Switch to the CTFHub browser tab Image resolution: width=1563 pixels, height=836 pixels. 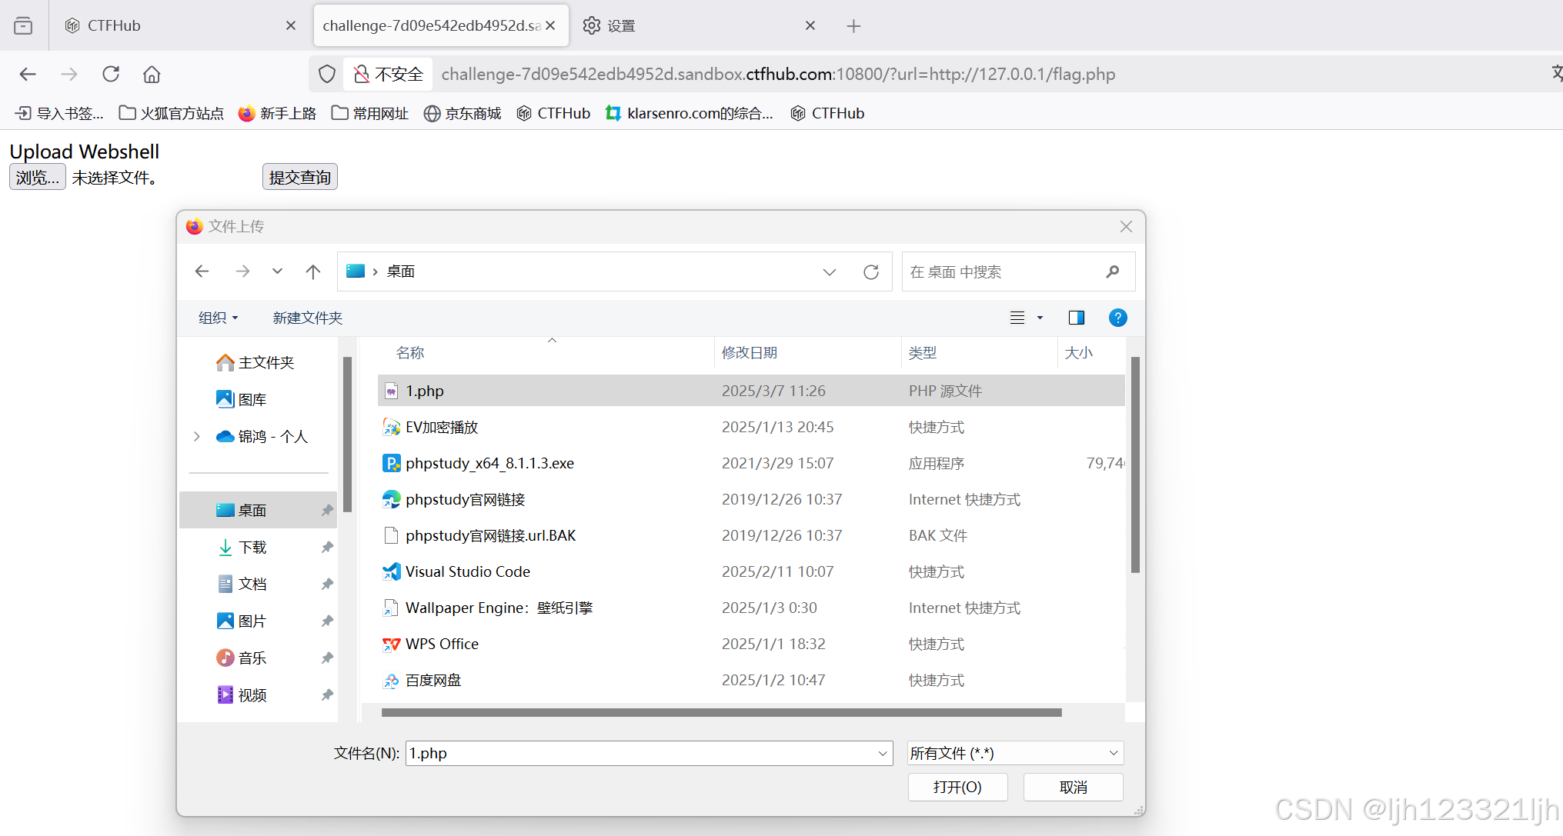coord(114,25)
